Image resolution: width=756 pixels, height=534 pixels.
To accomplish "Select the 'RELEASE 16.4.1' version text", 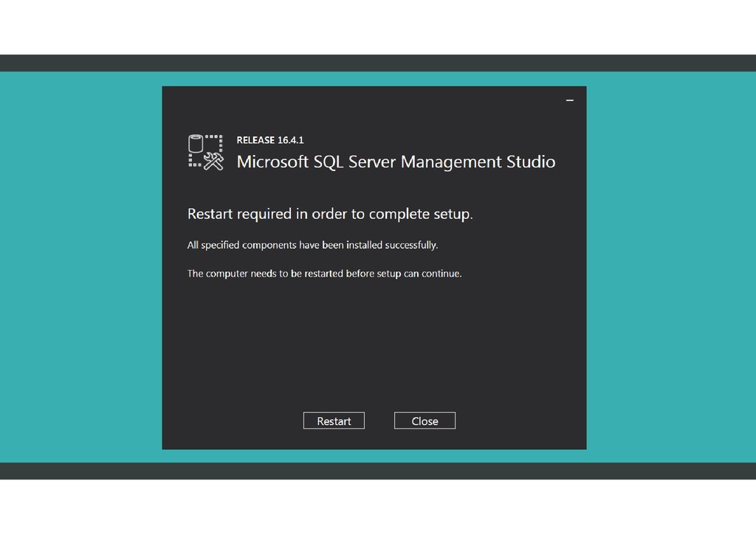I will coord(270,140).
